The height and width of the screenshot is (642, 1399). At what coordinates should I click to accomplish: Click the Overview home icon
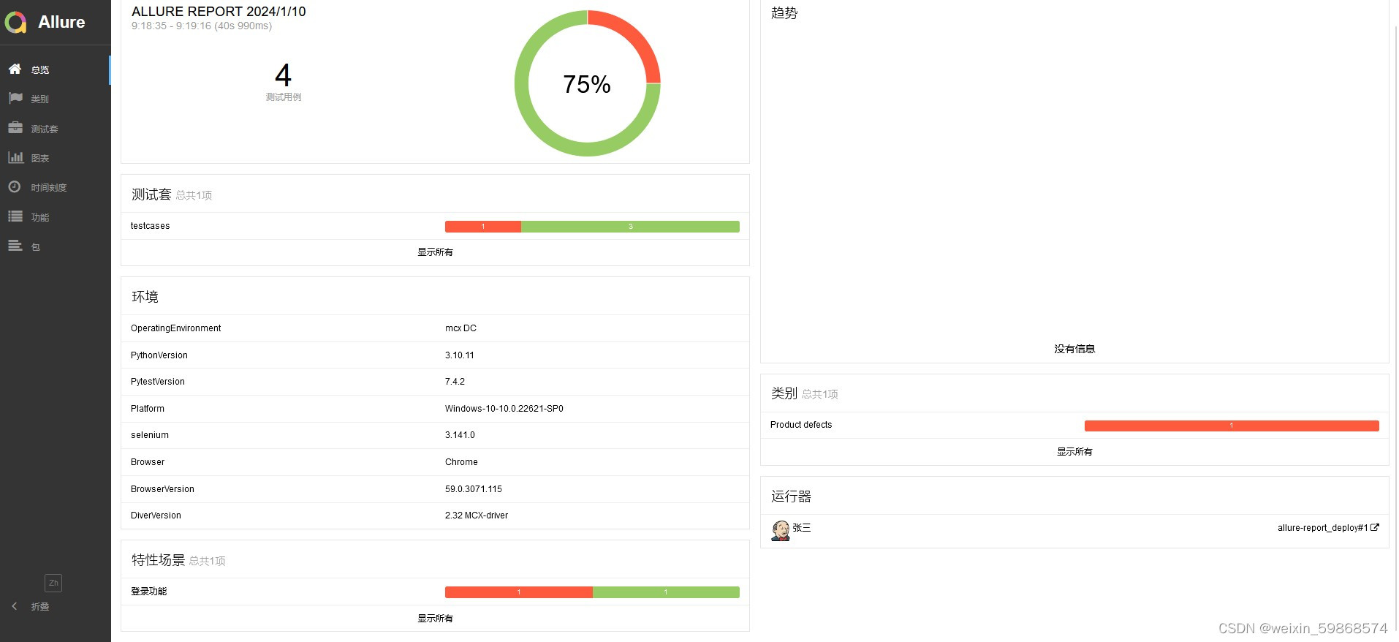coord(15,69)
